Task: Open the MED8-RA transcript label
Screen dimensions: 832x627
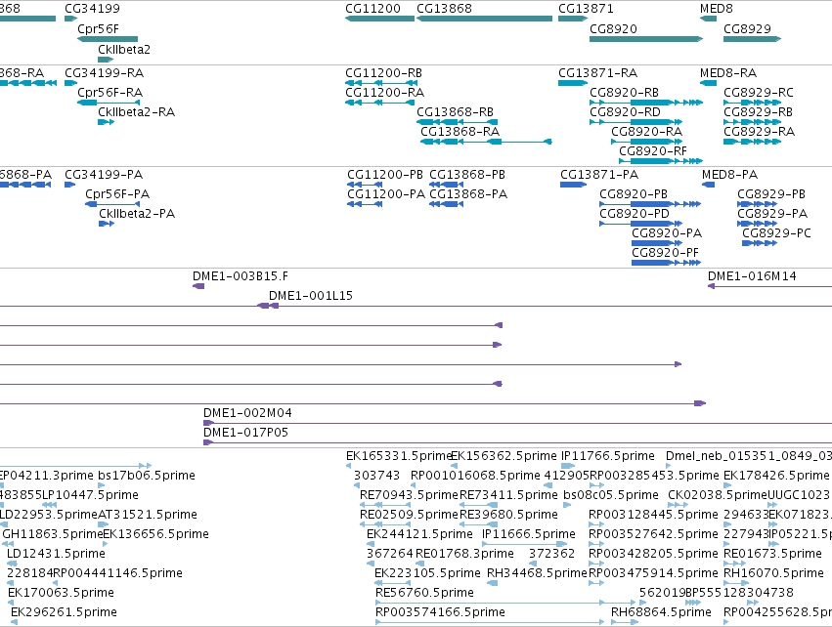Action: pyautogui.click(x=728, y=73)
